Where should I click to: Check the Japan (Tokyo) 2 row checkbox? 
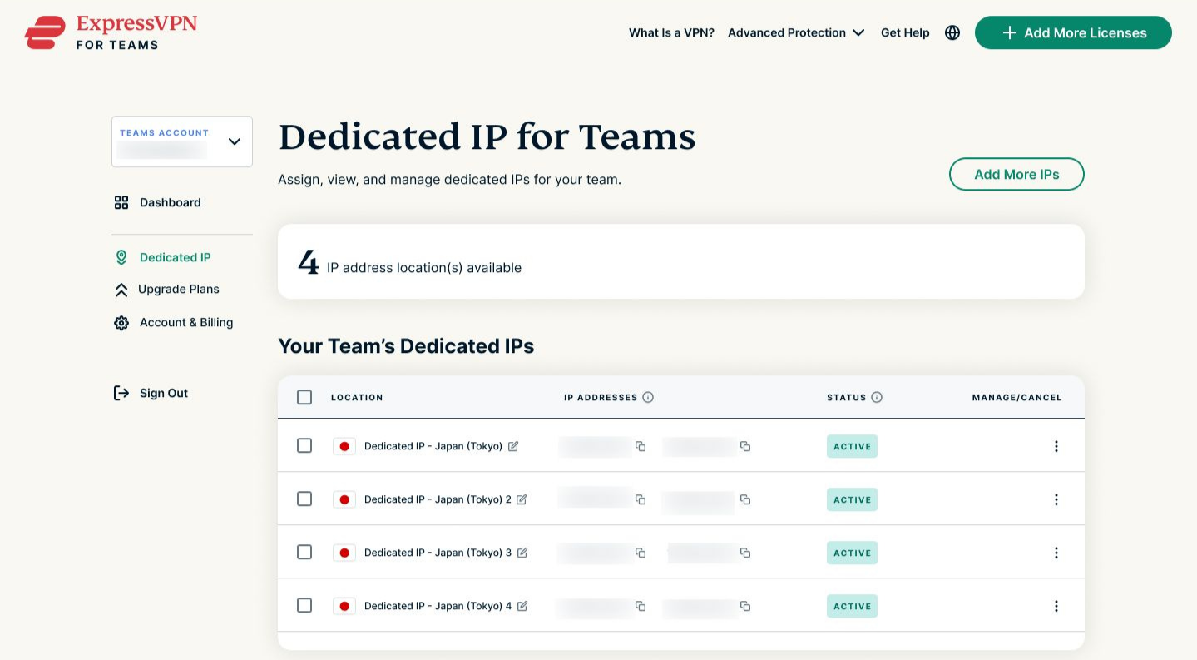coord(304,499)
